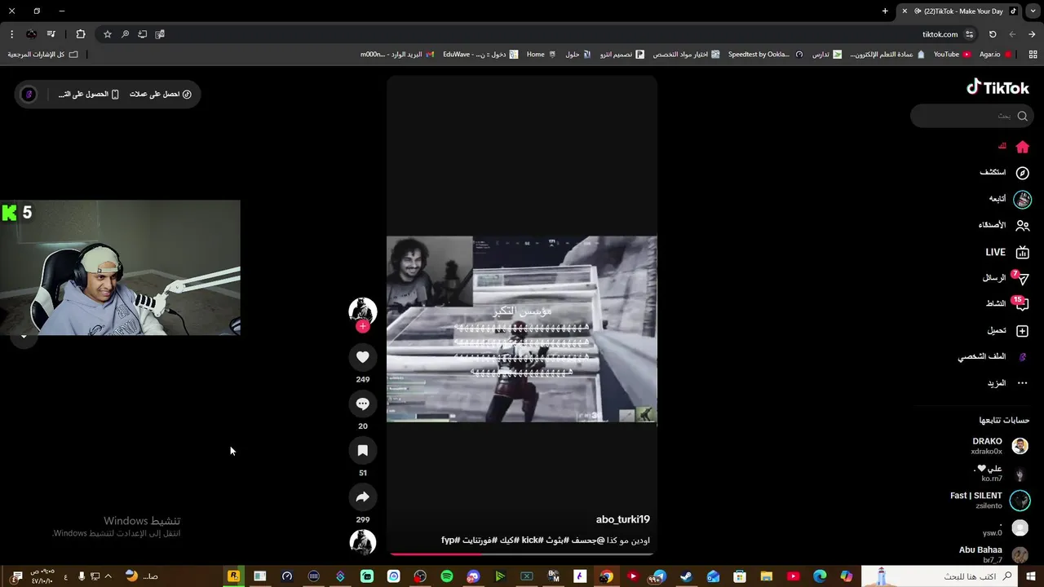
Task: Open the EduWave bookmark
Action: (x=480, y=55)
